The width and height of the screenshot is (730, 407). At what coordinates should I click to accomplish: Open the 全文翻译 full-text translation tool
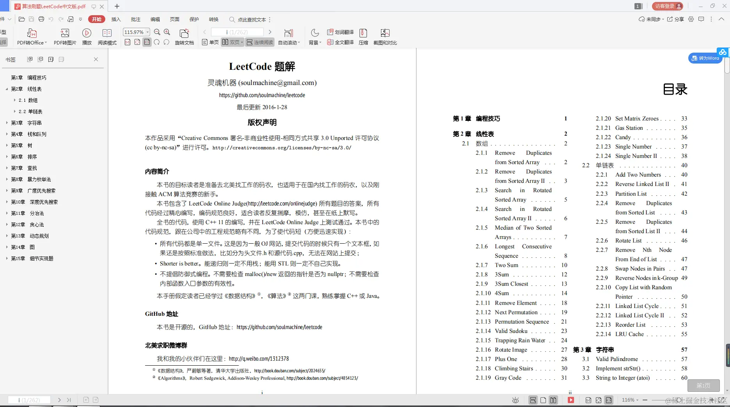point(340,43)
